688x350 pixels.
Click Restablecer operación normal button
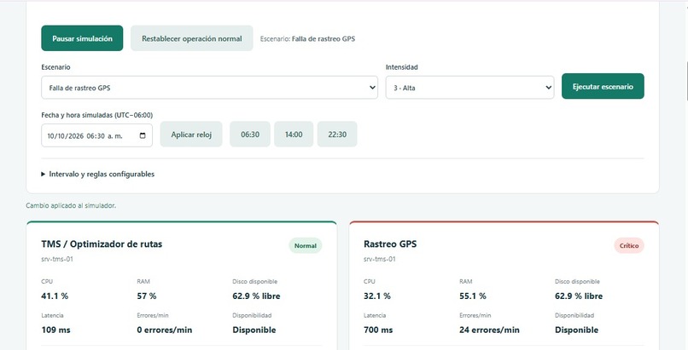(192, 38)
